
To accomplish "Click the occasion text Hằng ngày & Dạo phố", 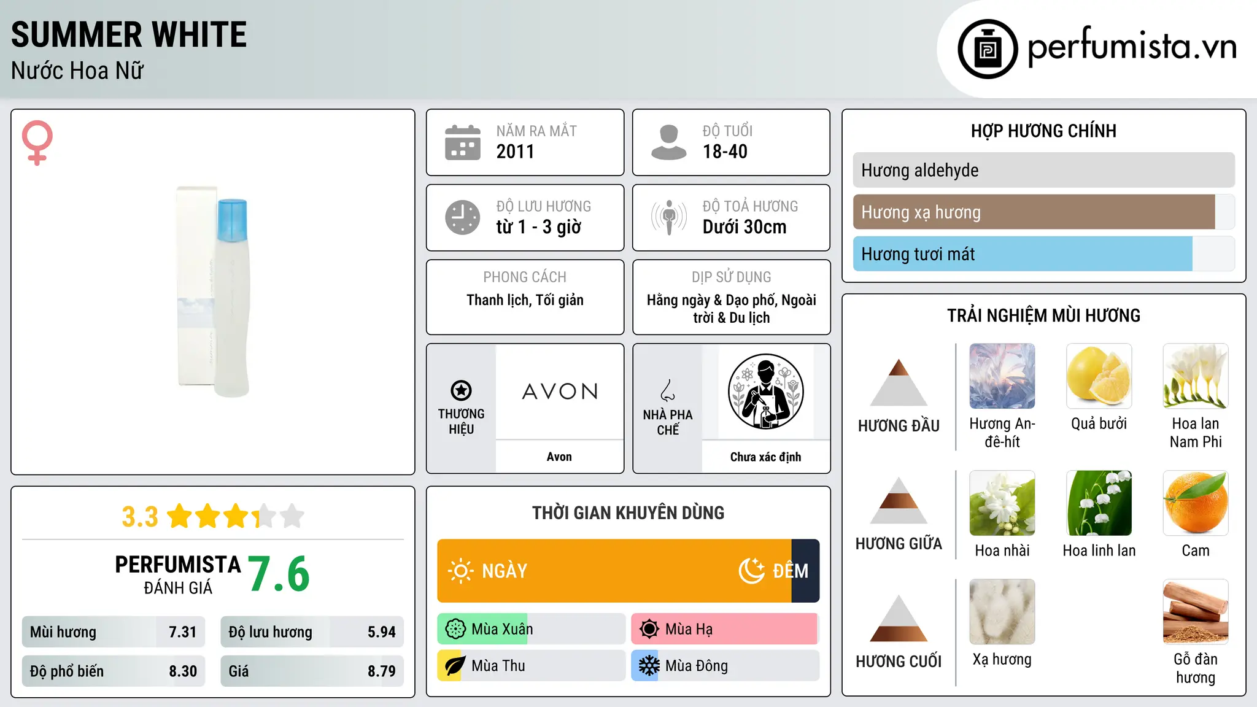I will click(713, 300).
